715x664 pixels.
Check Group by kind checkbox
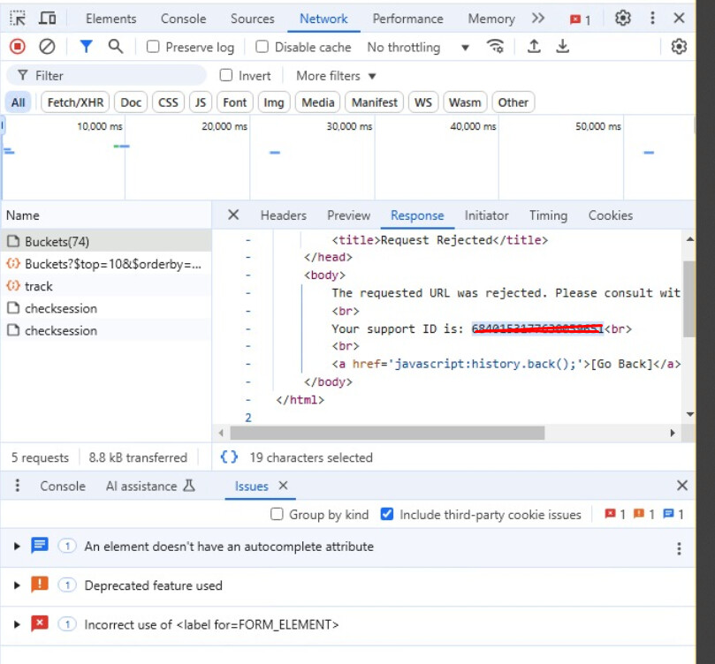click(277, 514)
